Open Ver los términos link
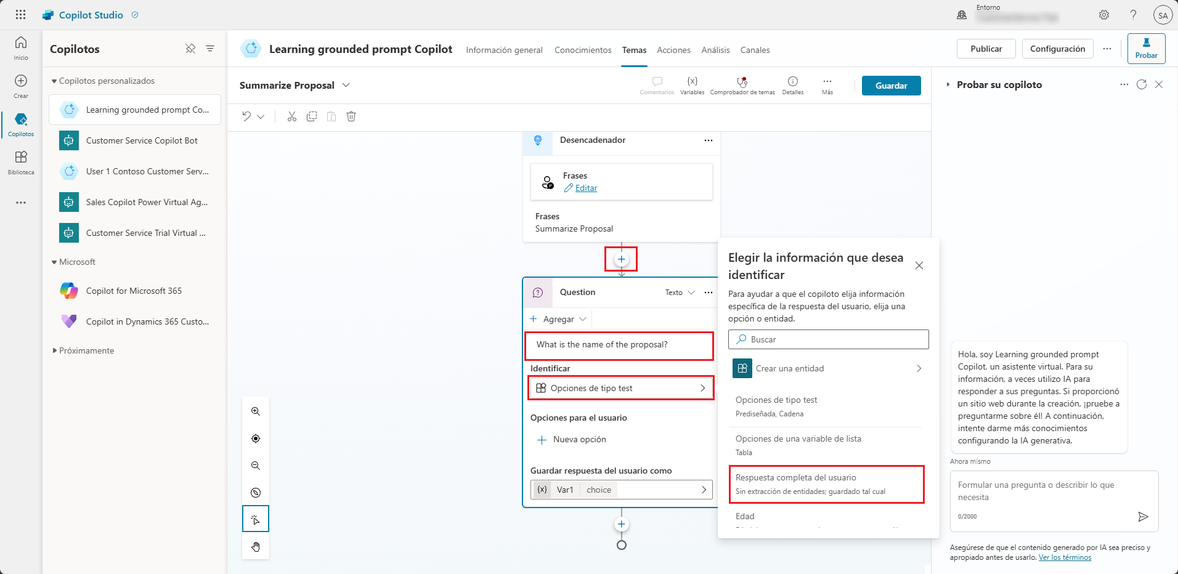 (1065, 557)
